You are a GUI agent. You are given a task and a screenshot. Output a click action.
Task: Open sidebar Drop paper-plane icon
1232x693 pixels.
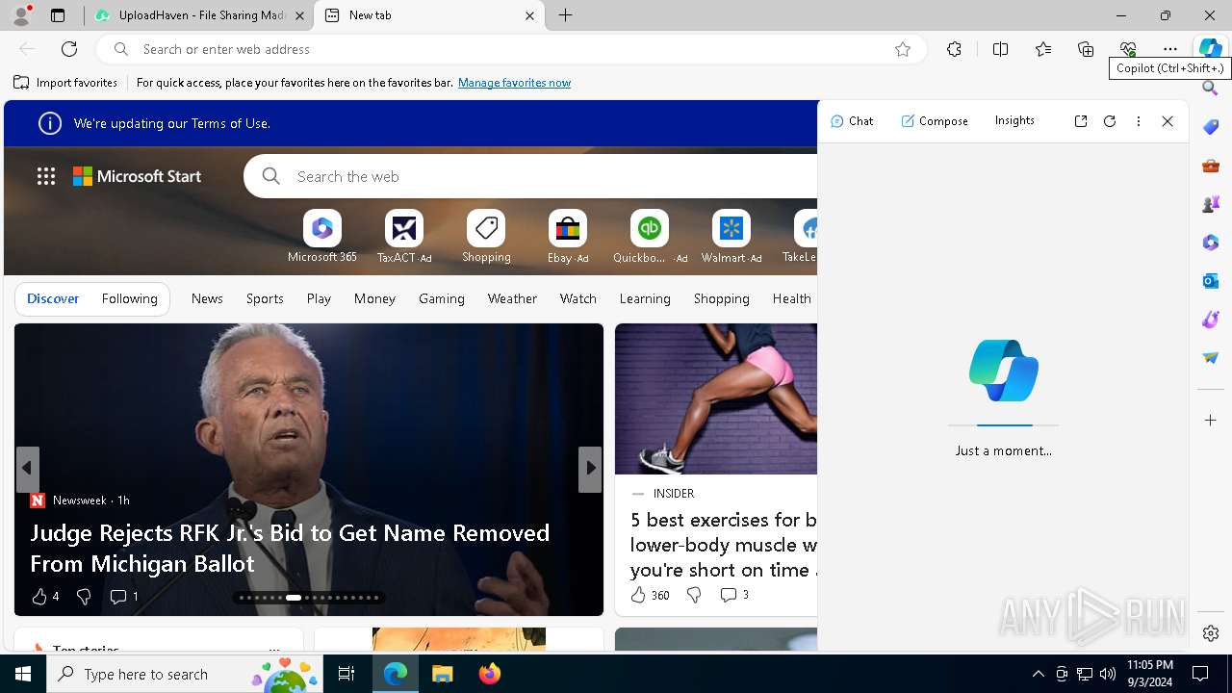point(1211,358)
